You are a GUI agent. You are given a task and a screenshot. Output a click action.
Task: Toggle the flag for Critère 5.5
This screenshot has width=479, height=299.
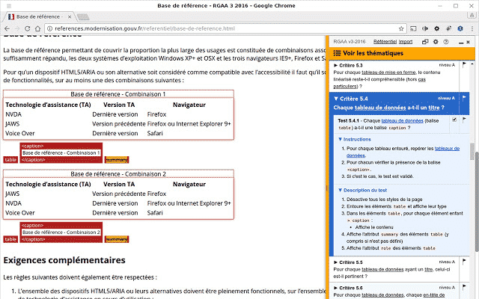464,262
